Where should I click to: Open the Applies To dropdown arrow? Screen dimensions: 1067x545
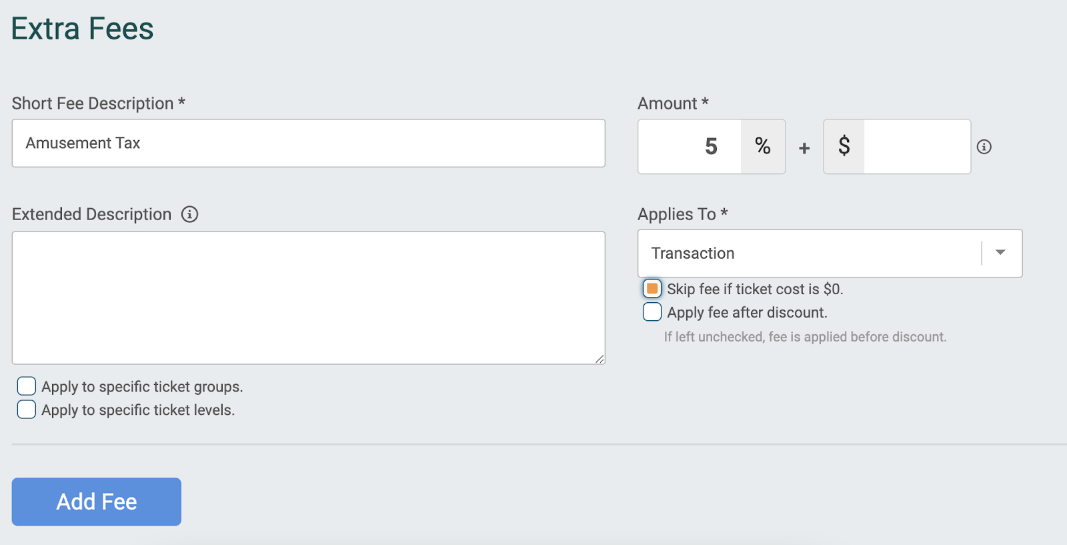point(1000,253)
